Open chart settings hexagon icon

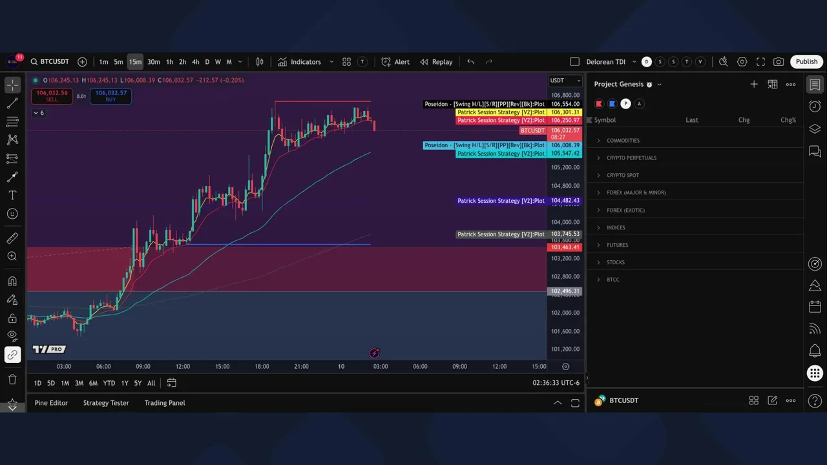(x=742, y=62)
